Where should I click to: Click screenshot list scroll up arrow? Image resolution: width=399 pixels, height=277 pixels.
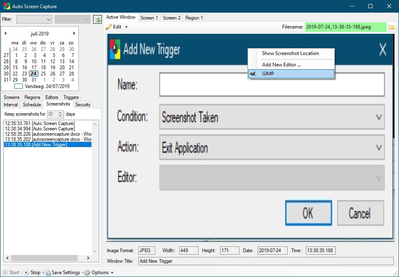click(95, 124)
